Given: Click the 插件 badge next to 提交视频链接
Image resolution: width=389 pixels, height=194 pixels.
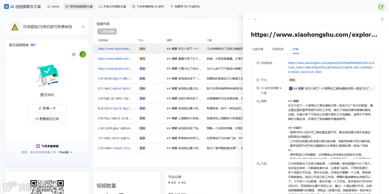Looking at the screenshot, I should click(x=33, y=45).
